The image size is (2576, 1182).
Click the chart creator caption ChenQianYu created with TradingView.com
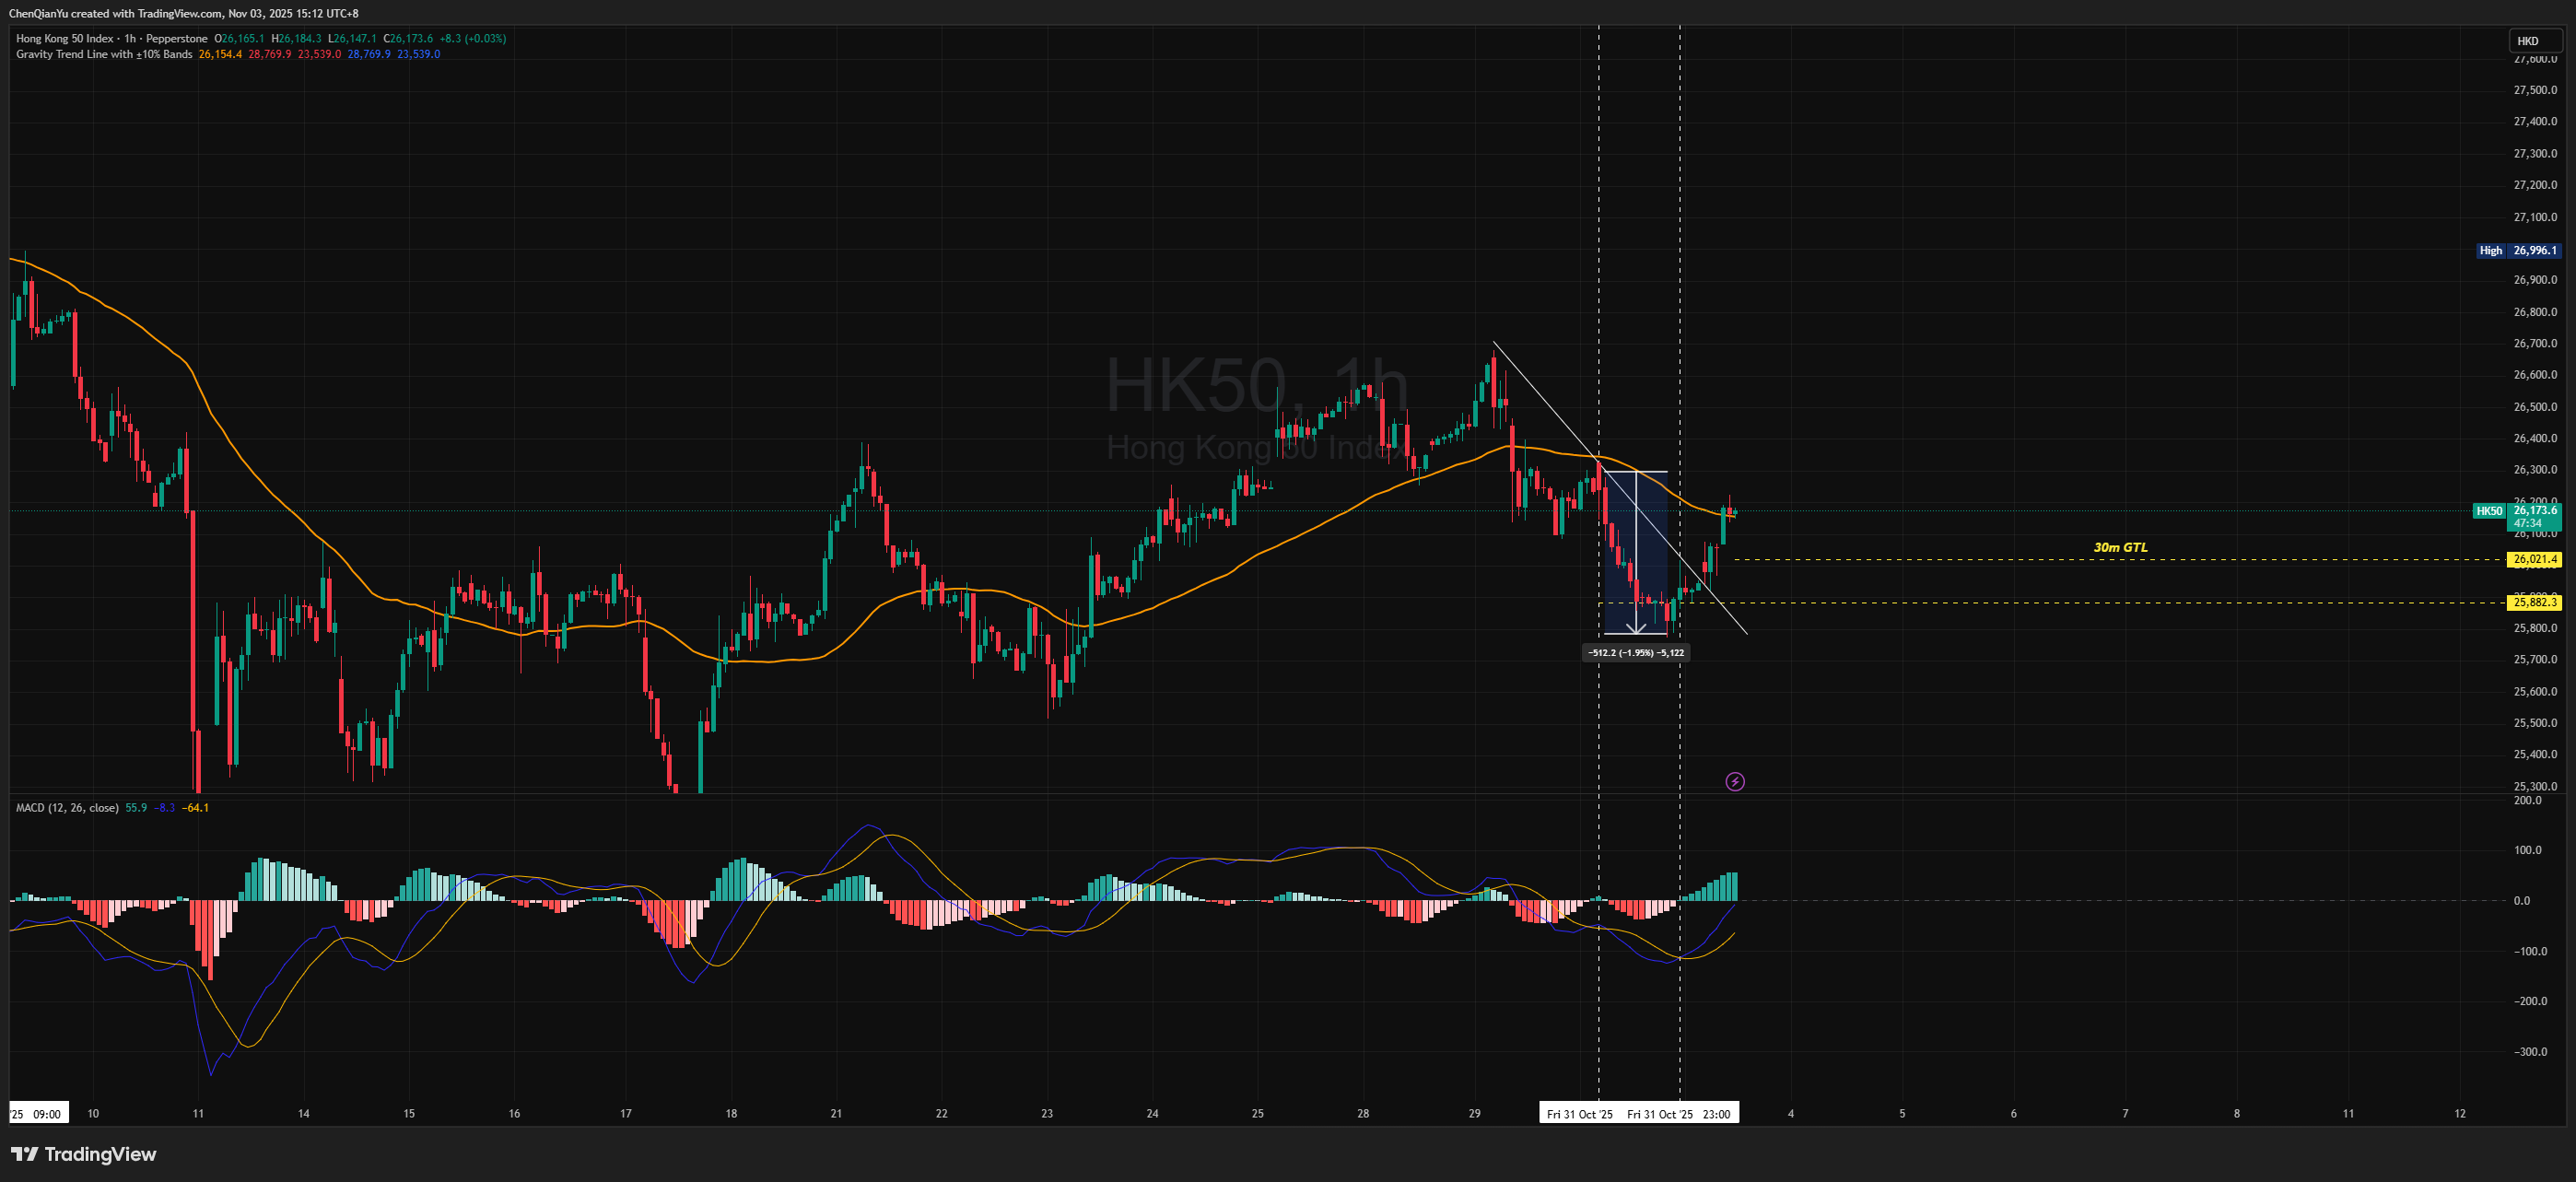coord(184,13)
